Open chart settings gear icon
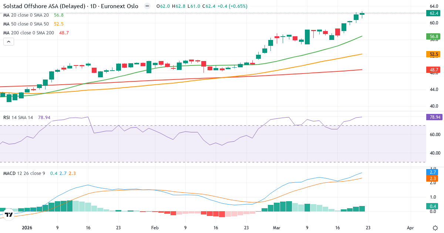Image resolution: width=444 pixels, height=233 pixels. 435,228
